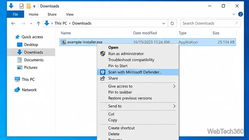Screen dimensions: 249x140
Task: Go forward using the forward arrow
Action: pos(23,24)
